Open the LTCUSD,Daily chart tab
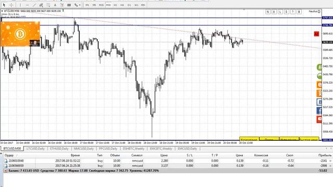 (x=35, y=149)
